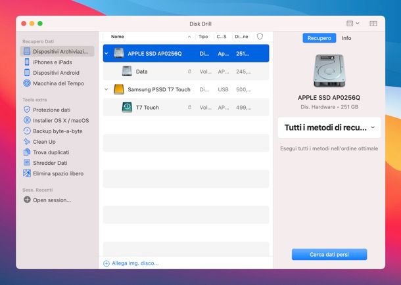This screenshot has width=401, height=285.
Task: Launch Installer OS X / macOS tool
Action: pyautogui.click(x=60, y=120)
